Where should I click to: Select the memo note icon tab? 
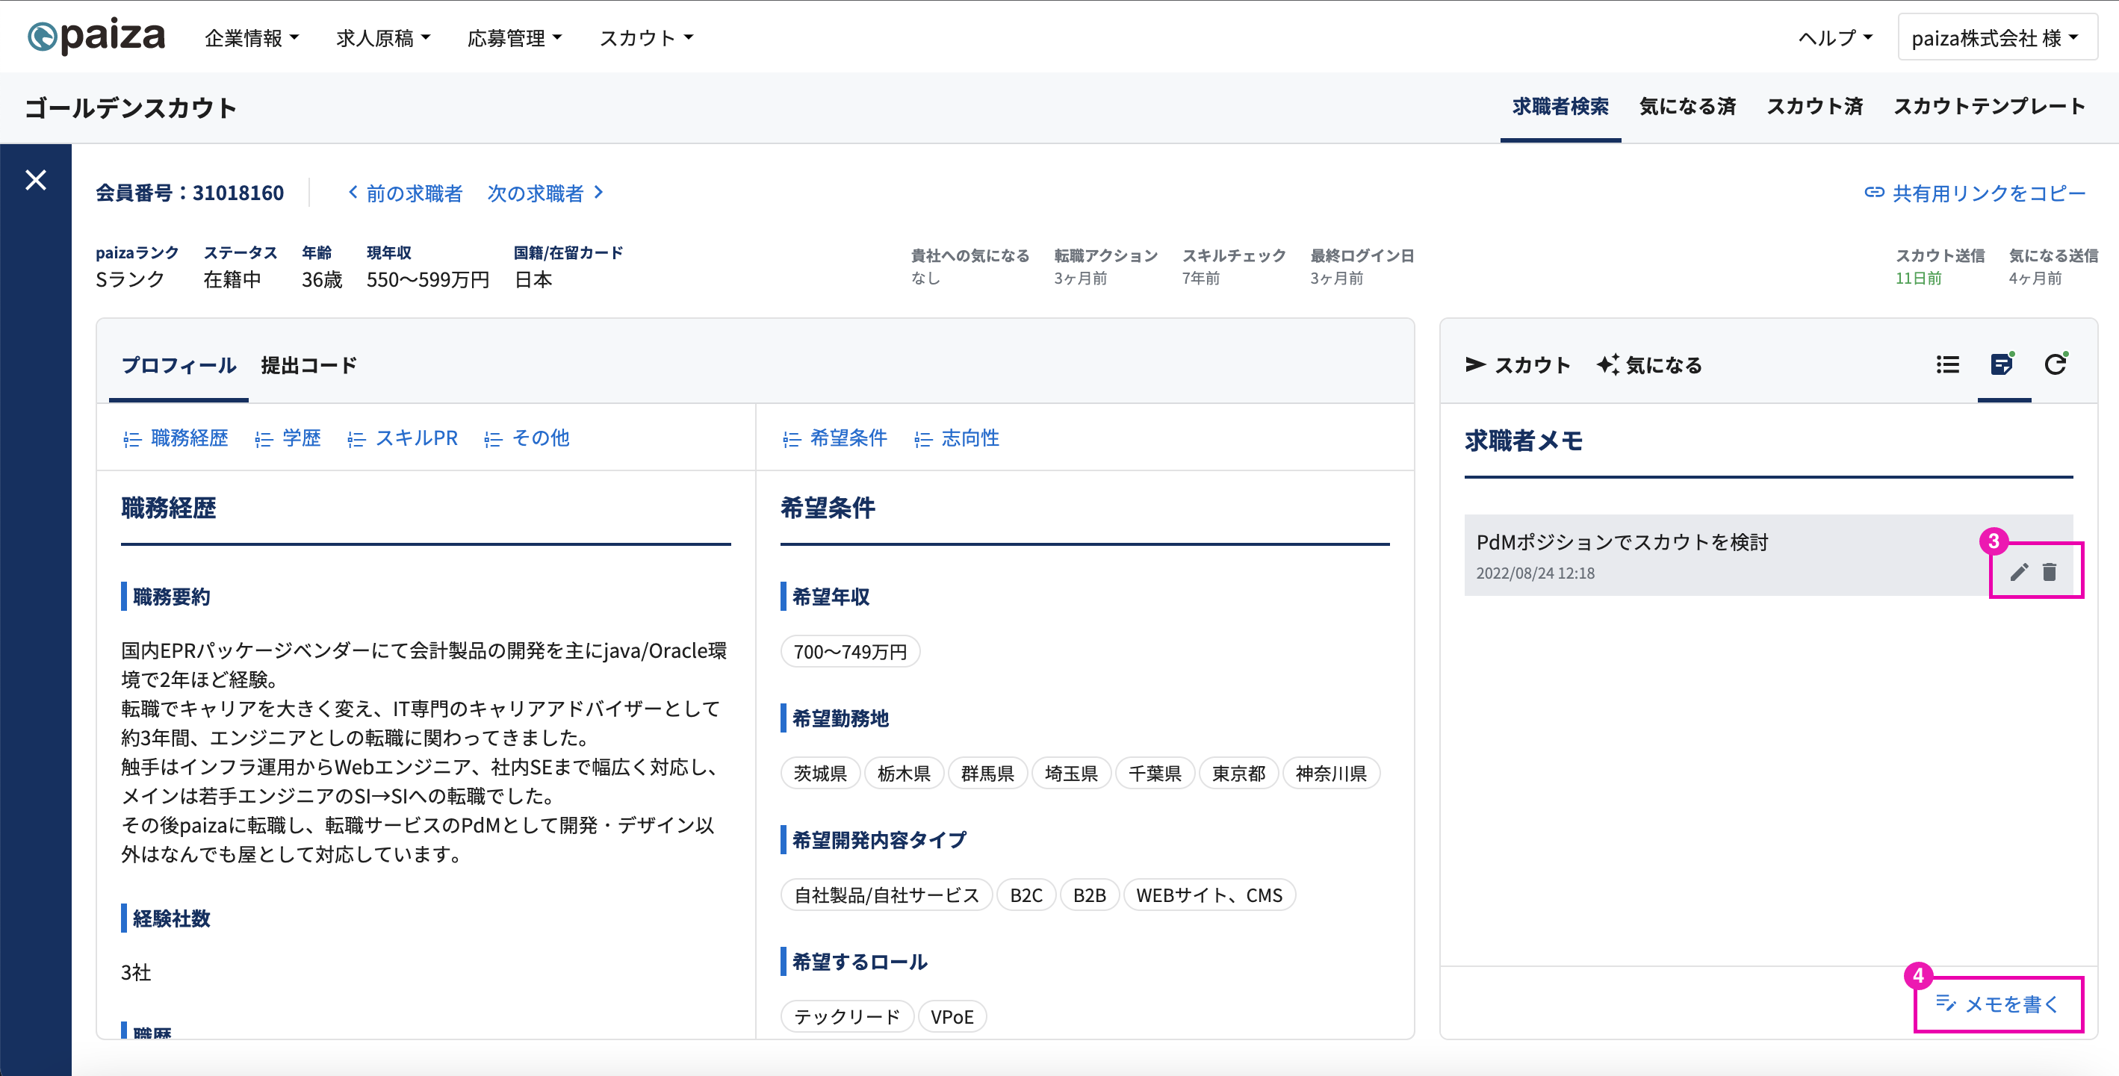tap(2003, 364)
